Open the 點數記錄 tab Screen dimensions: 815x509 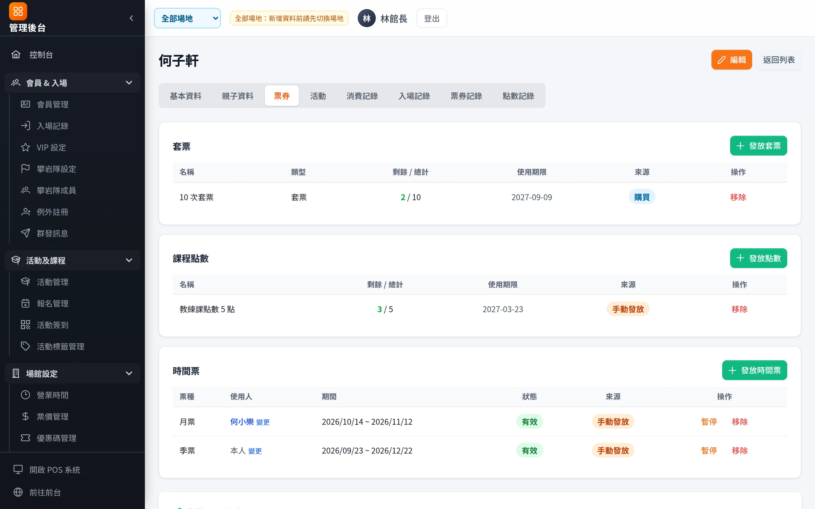click(x=518, y=96)
